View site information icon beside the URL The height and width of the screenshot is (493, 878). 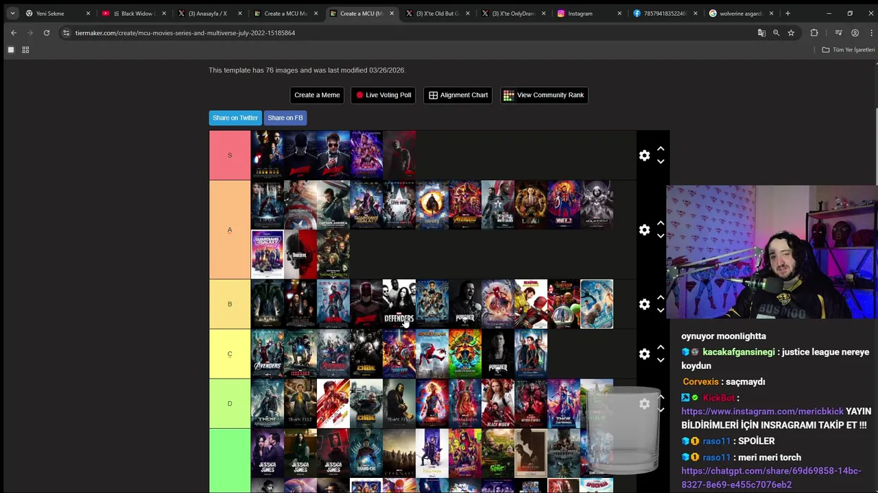coord(66,33)
